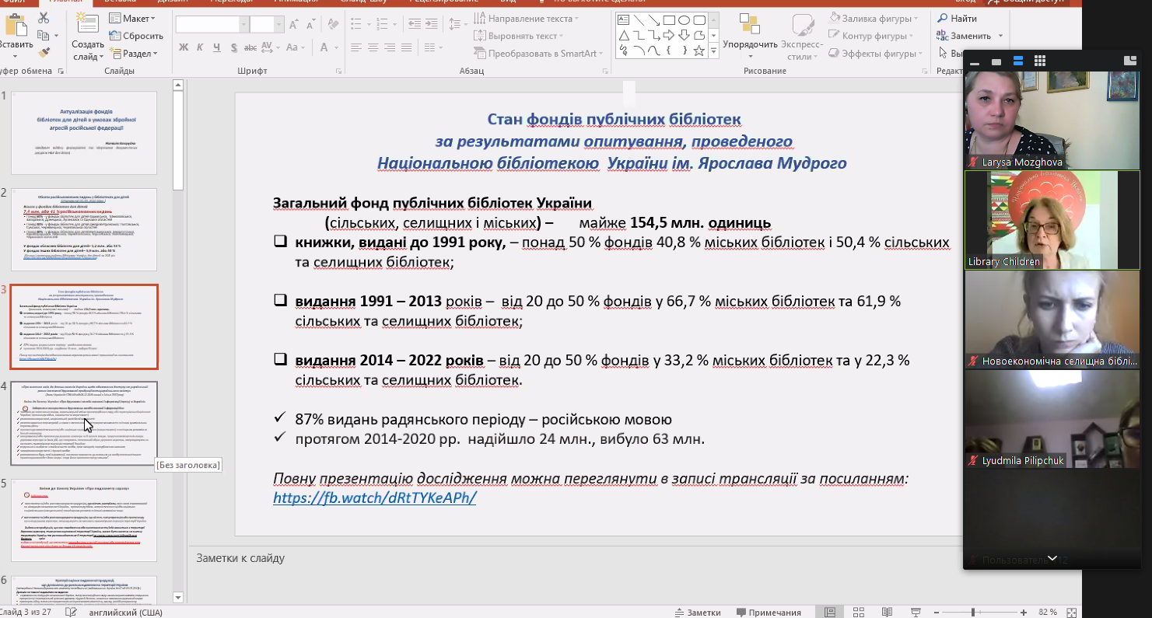Open the Заменить replace dropdown arrow
The image size is (1152, 618).
pos(1000,36)
